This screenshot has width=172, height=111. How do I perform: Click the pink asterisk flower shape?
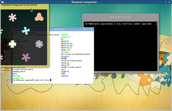click(12, 18)
